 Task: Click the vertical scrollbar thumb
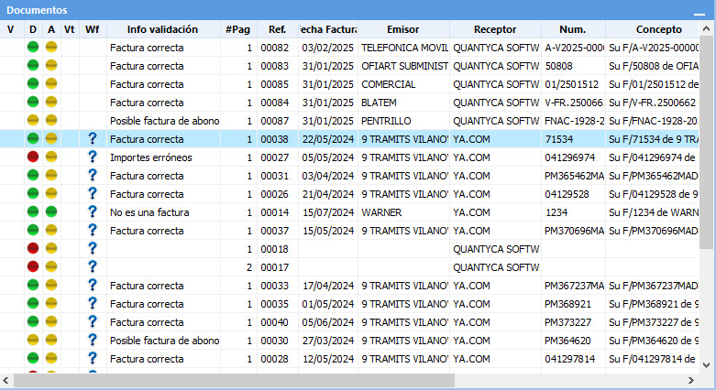coord(707,142)
